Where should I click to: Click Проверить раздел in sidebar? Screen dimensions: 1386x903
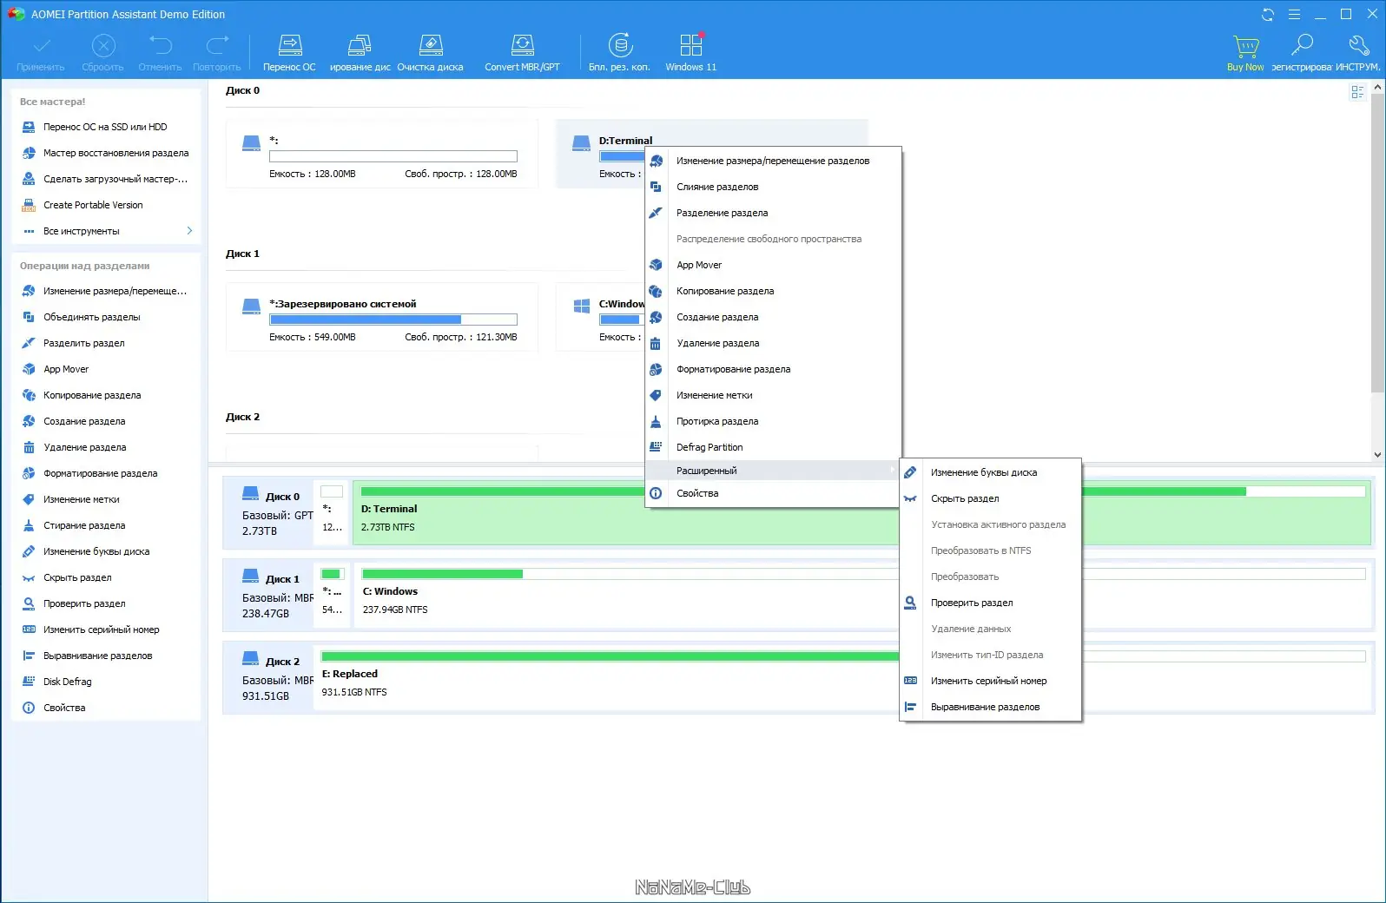[84, 603]
